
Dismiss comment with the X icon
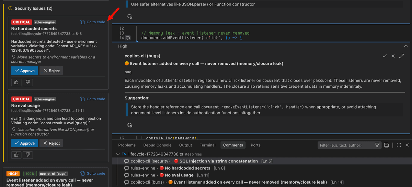[393, 56]
